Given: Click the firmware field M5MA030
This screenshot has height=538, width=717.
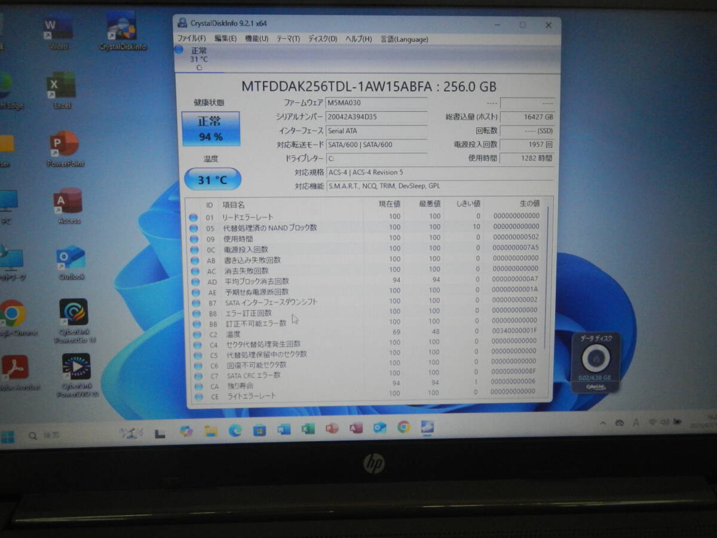Looking at the screenshot, I should coord(376,103).
